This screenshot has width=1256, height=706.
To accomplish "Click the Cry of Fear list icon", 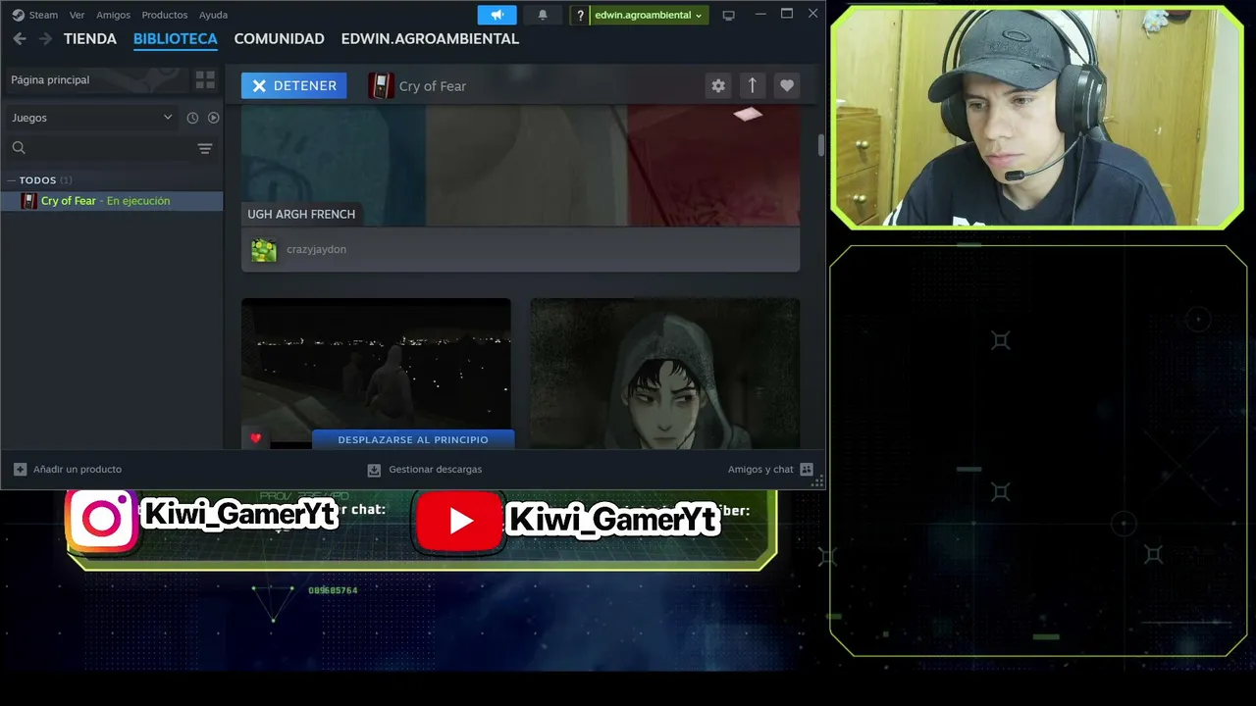I will click(29, 201).
